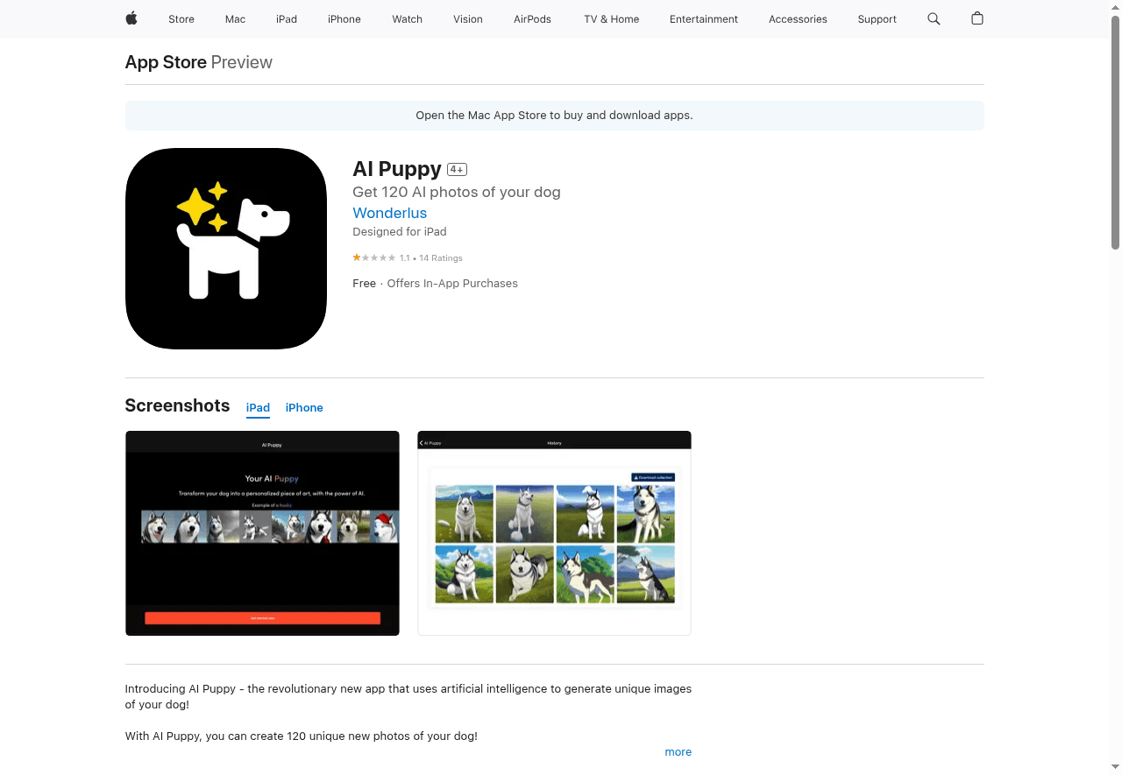1122x775 pixels.
Task: Switch to the iPhone screenshots tab
Action: pyautogui.click(x=303, y=407)
